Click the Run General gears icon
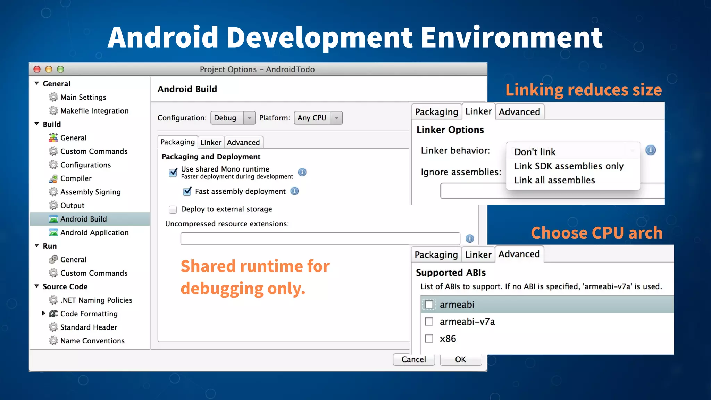The image size is (711, 400). click(x=53, y=259)
